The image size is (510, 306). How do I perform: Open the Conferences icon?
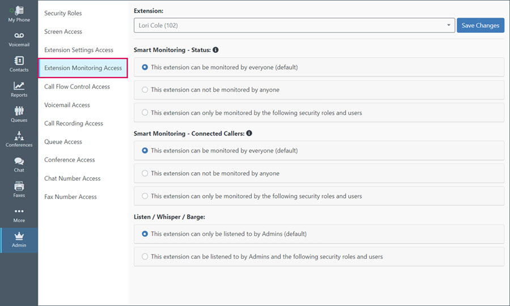click(19, 135)
